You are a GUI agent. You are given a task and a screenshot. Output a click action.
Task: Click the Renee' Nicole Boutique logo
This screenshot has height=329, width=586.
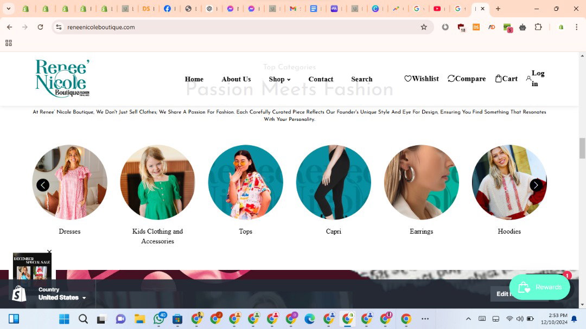62,79
